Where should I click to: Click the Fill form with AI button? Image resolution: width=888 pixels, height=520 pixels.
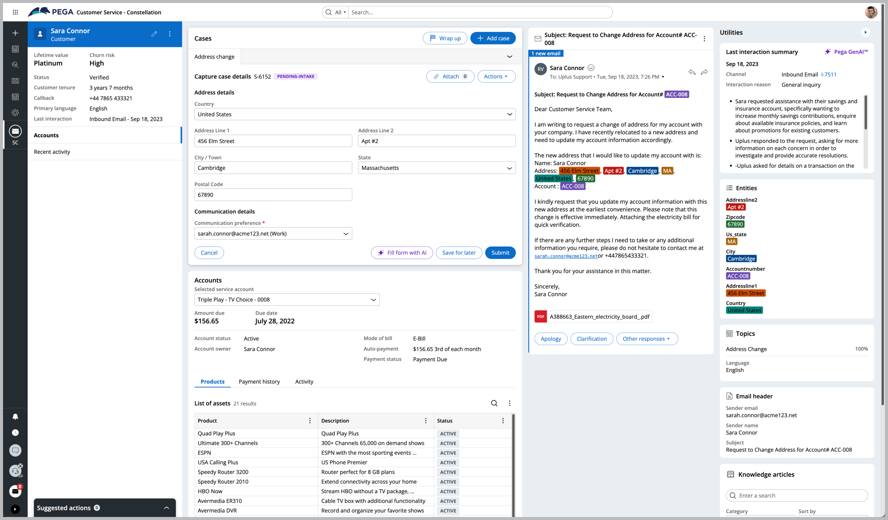coord(401,253)
